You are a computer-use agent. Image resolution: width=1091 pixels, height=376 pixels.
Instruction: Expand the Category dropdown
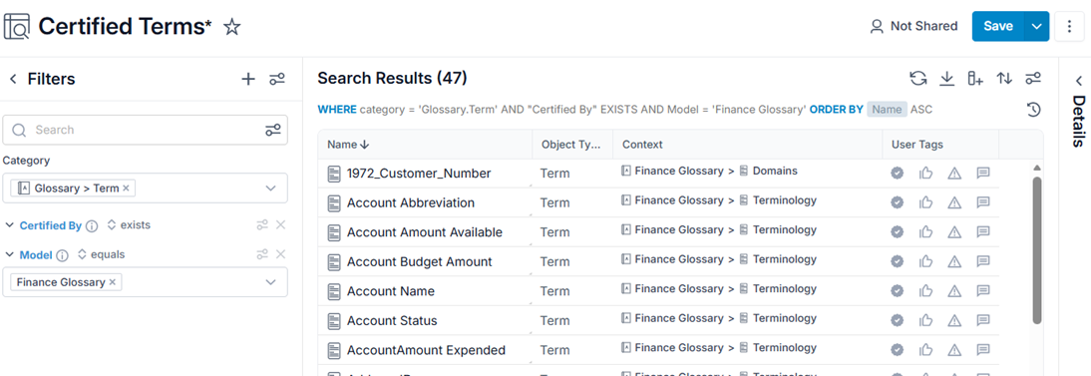point(271,188)
